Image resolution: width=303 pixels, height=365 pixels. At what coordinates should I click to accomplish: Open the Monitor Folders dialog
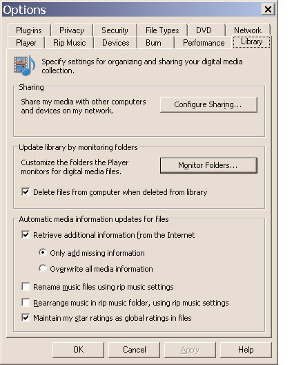click(208, 165)
